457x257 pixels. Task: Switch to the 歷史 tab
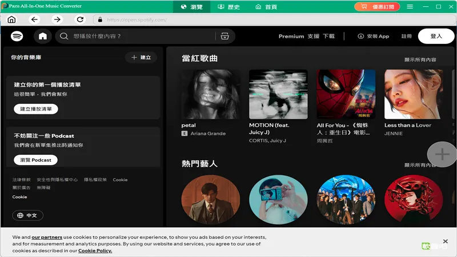pyautogui.click(x=229, y=6)
